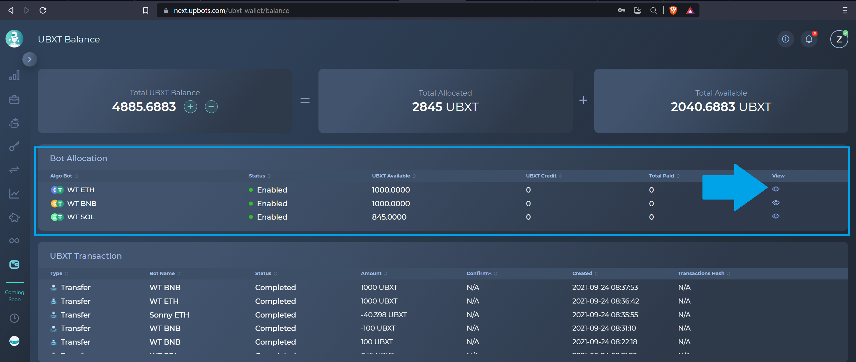Sort transactions by Transactions Hash column

coord(704,273)
